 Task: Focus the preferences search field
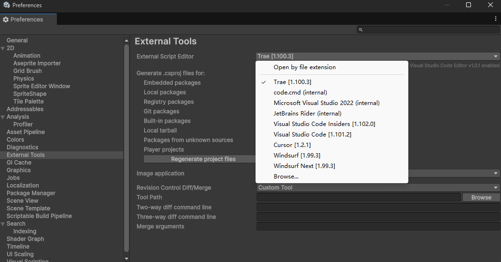[x=428, y=30]
